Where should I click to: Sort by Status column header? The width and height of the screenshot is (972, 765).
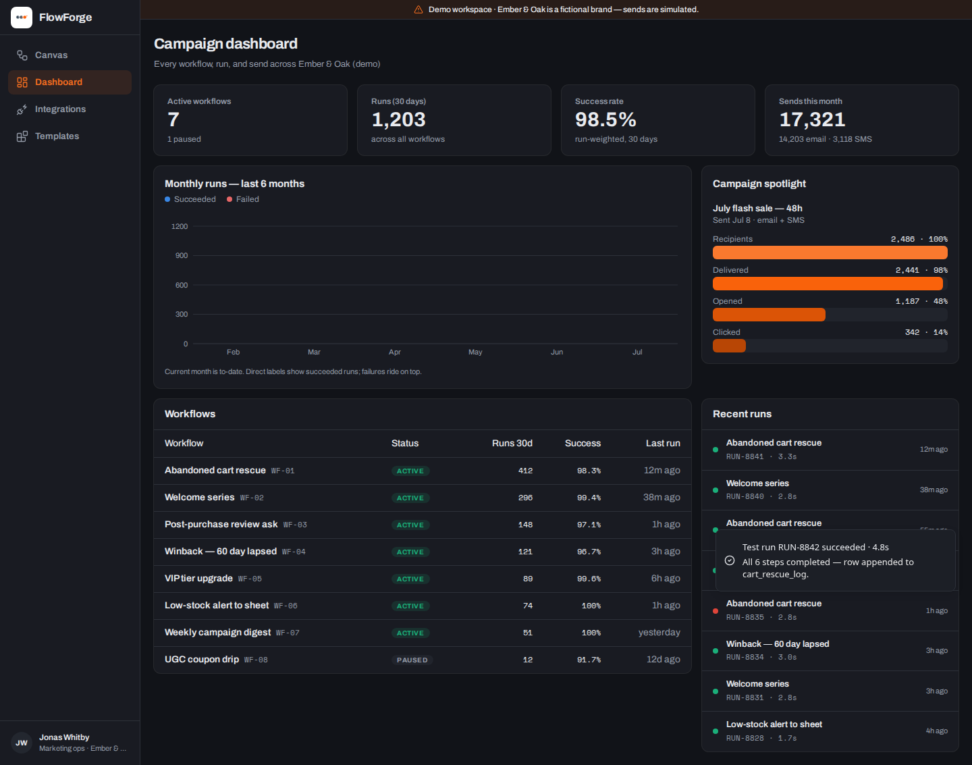pyautogui.click(x=405, y=444)
